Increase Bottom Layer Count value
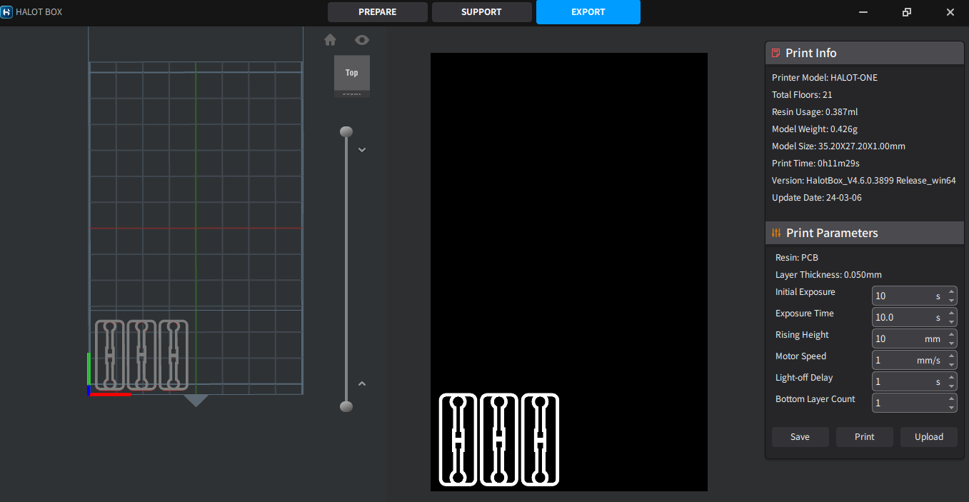 pyautogui.click(x=952, y=398)
